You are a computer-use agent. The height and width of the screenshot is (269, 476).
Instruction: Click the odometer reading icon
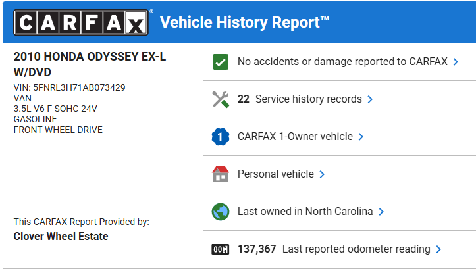tap(220, 249)
